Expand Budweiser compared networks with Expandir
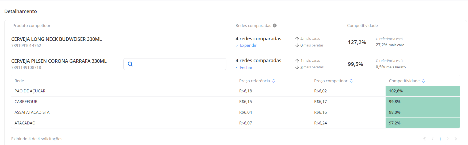Viewport: 468px width, 145px height. [246, 45]
